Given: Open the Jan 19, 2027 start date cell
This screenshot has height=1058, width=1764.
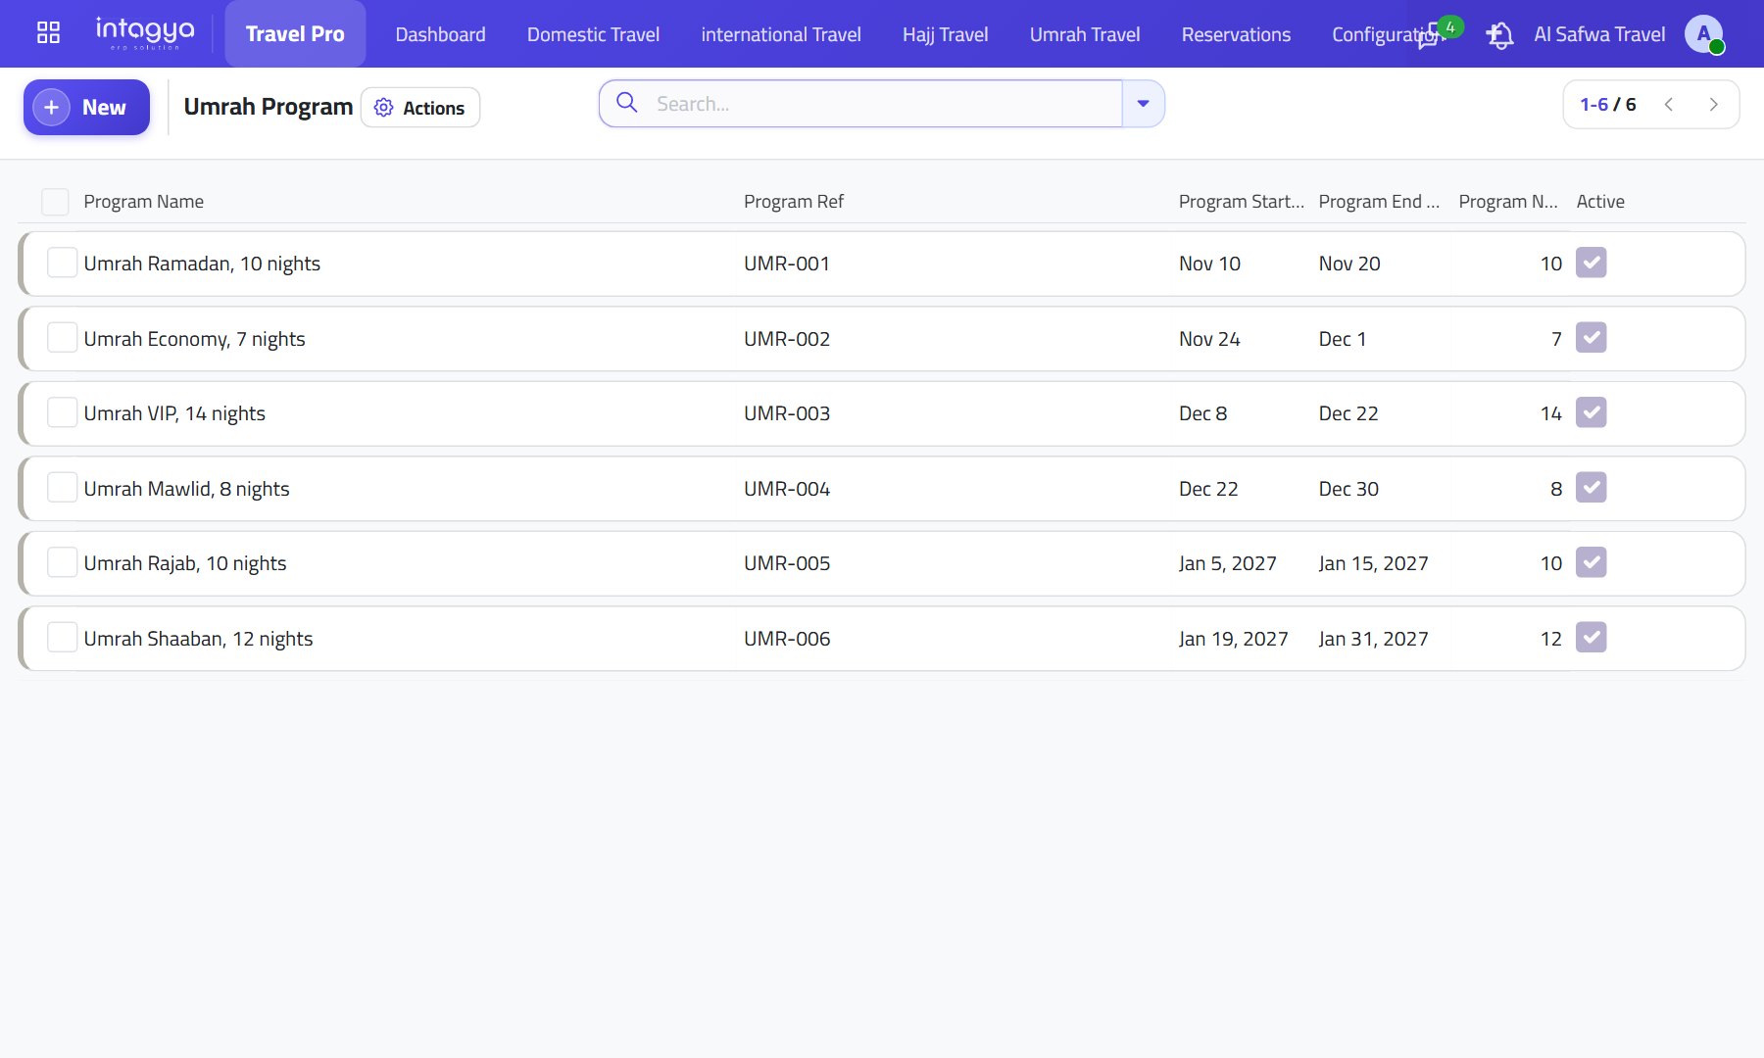Looking at the screenshot, I should coord(1233,639).
